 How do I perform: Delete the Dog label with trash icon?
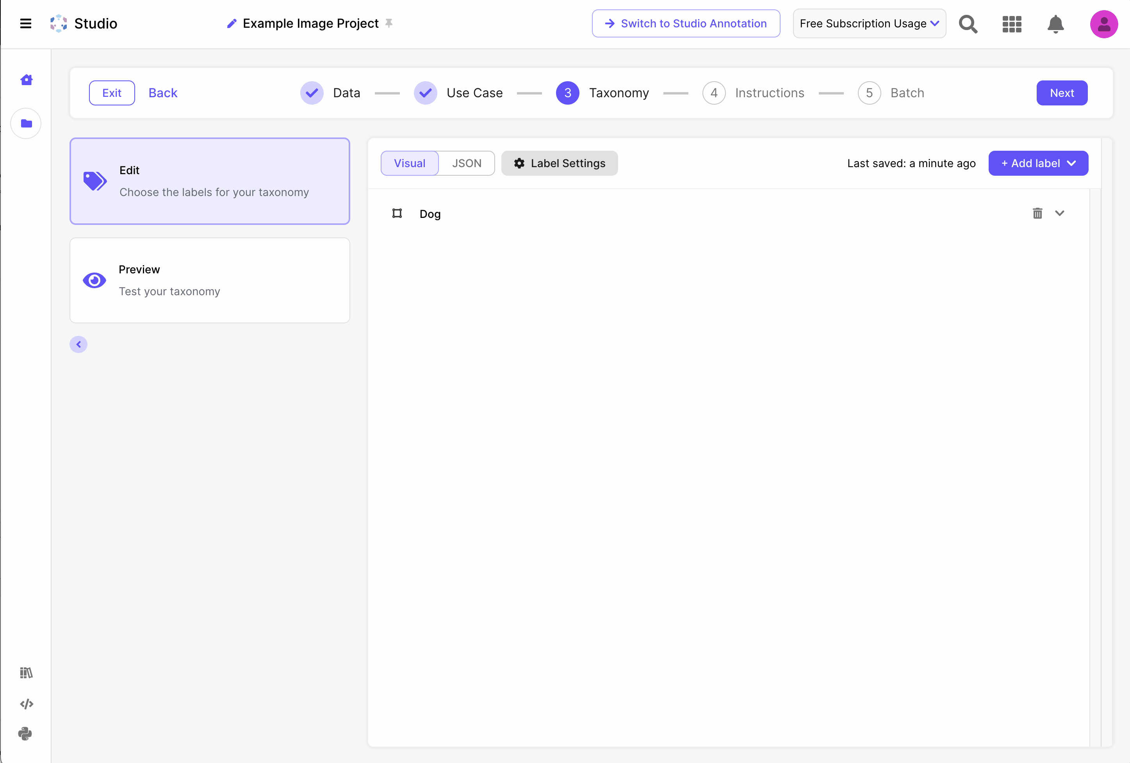point(1037,214)
